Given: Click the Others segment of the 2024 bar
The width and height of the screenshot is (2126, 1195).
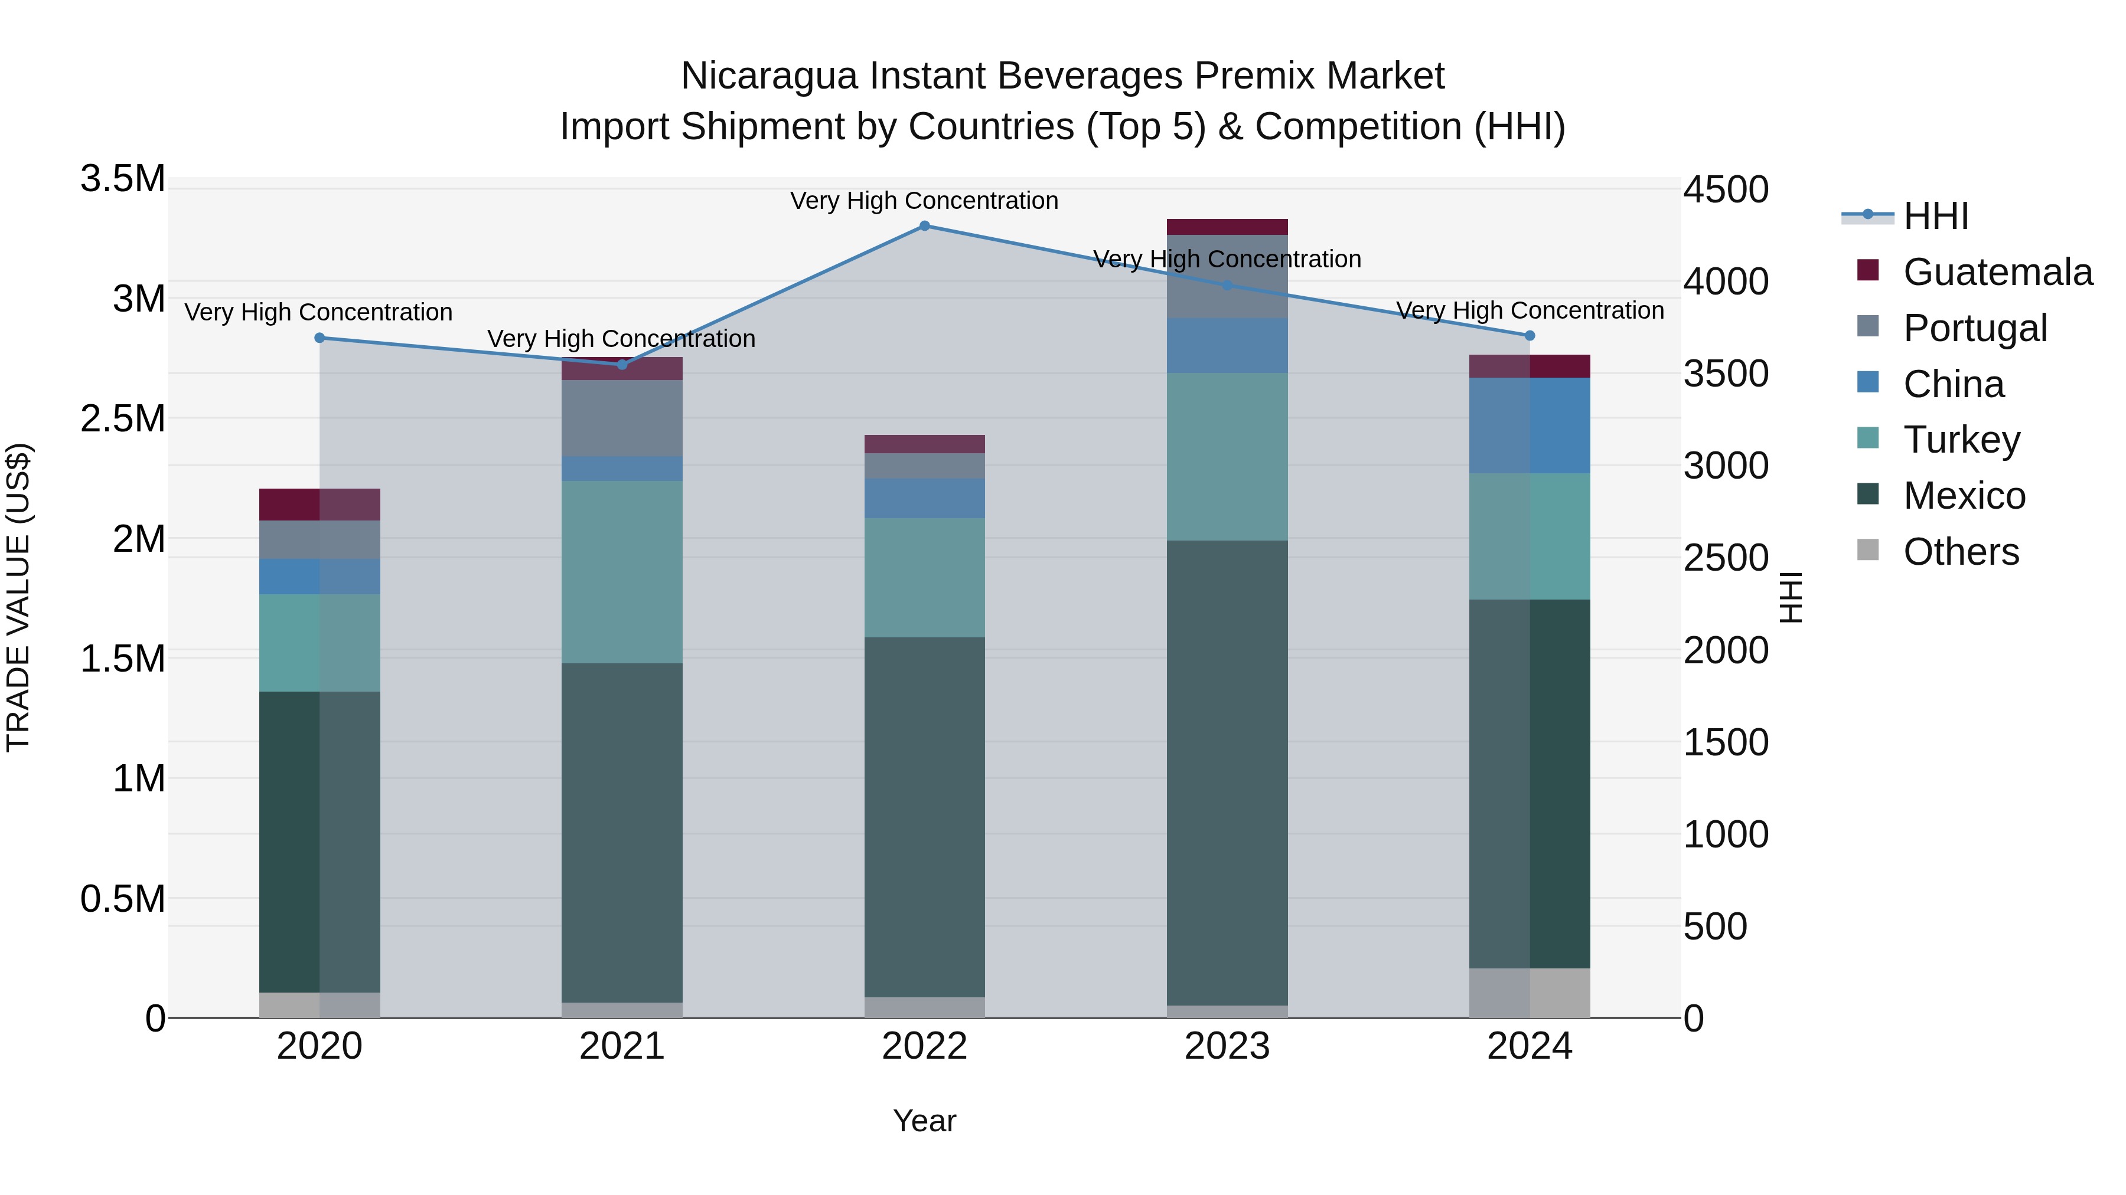Looking at the screenshot, I should [x=1530, y=994].
